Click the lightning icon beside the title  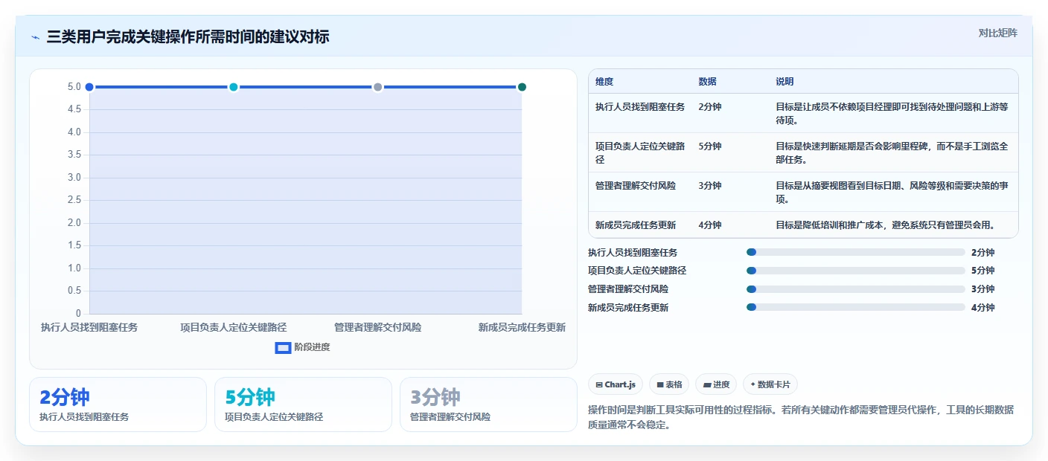pyautogui.click(x=35, y=37)
